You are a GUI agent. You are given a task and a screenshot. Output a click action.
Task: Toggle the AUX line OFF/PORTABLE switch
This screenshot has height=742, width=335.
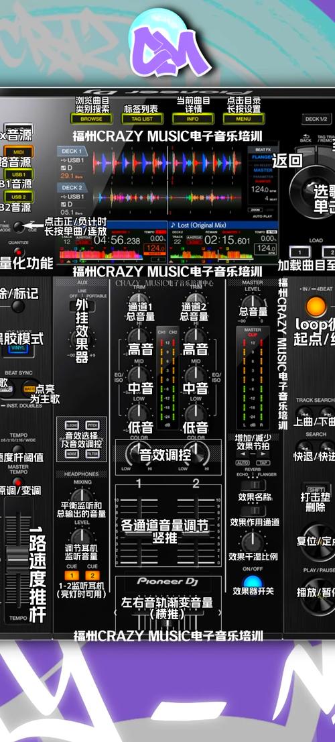pyautogui.click(x=82, y=306)
